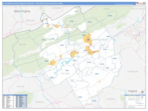The height and width of the screenshot is (111, 148).
Task: Select ZIP code label 24091
Action: pyautogui.click(x=97, y=74)
